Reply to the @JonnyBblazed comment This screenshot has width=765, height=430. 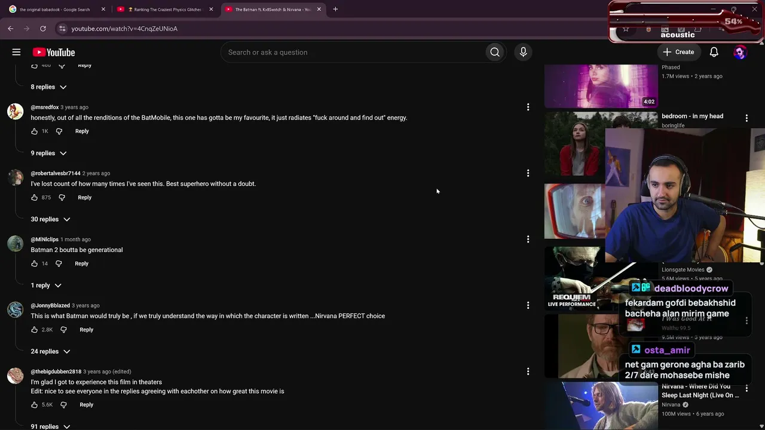[87, 330]
